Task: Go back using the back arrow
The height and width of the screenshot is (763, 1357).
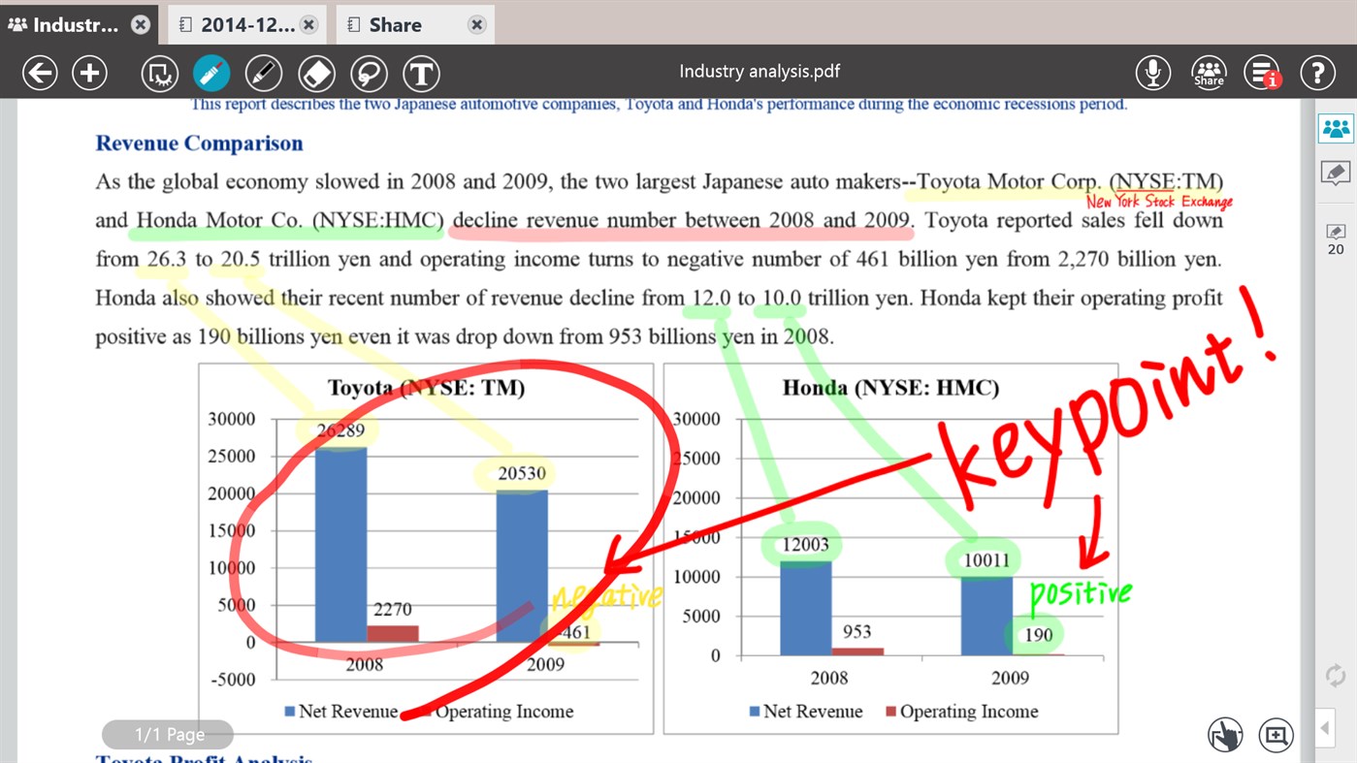Action: tap(40, 72)
